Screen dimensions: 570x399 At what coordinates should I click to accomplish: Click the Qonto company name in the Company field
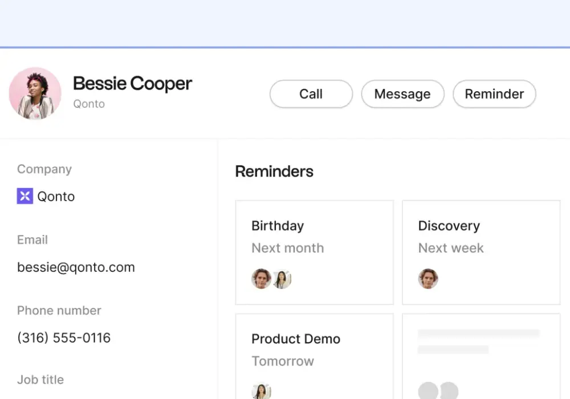56,197
